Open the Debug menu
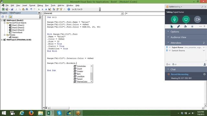The height and width of the screenshot is (116, 207). 40,5
